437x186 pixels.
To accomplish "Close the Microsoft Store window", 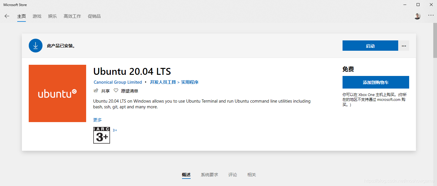I will coord(431,5).
